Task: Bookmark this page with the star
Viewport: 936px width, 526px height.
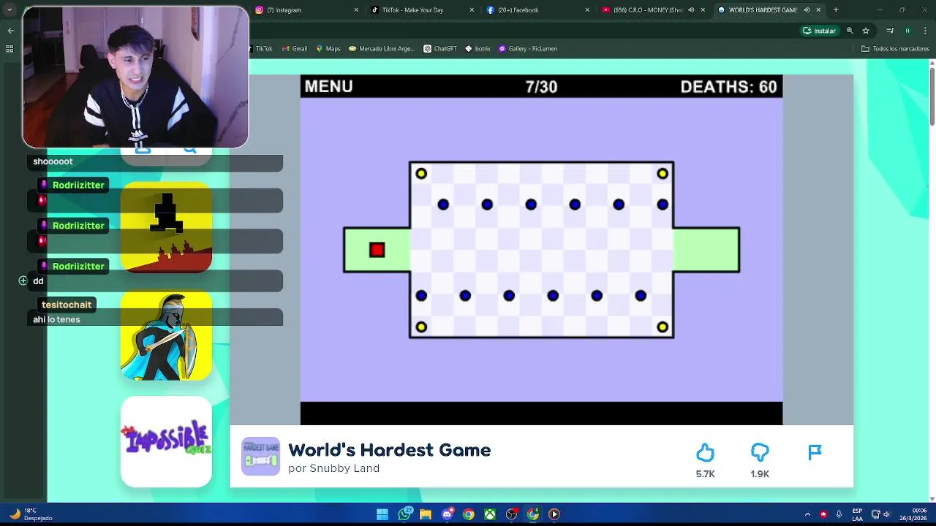Action: click(x=866, y=31)
